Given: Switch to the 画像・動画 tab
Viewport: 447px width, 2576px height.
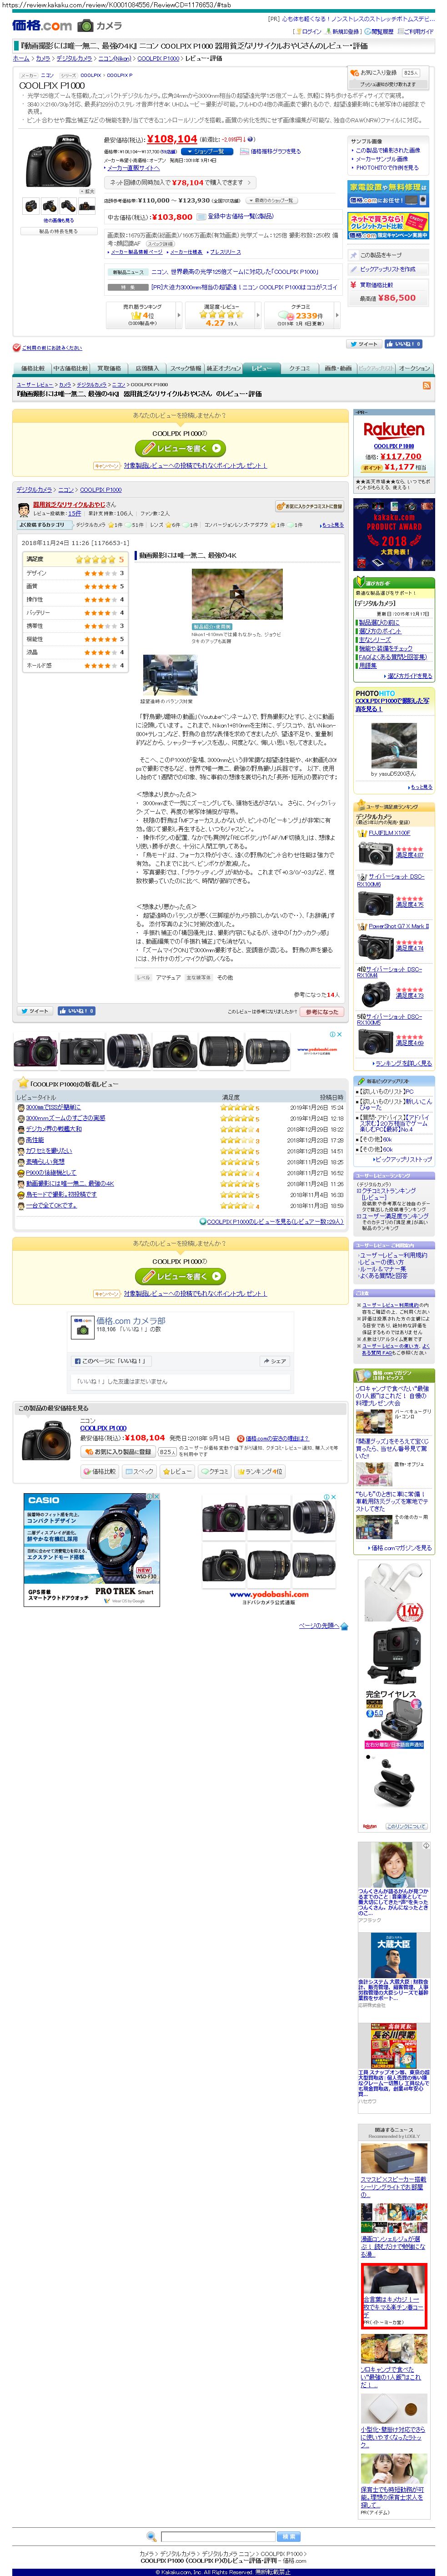Looking at the screenshot, I should pyautogui.click(x=337, y=368).
